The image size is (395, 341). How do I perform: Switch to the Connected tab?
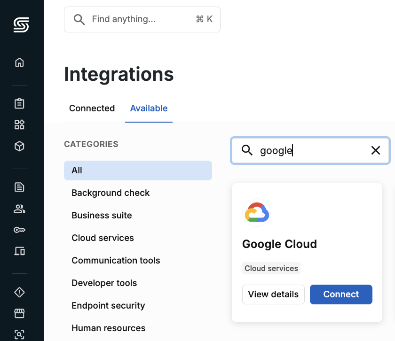pyautogui.click(x=92, y=108)
